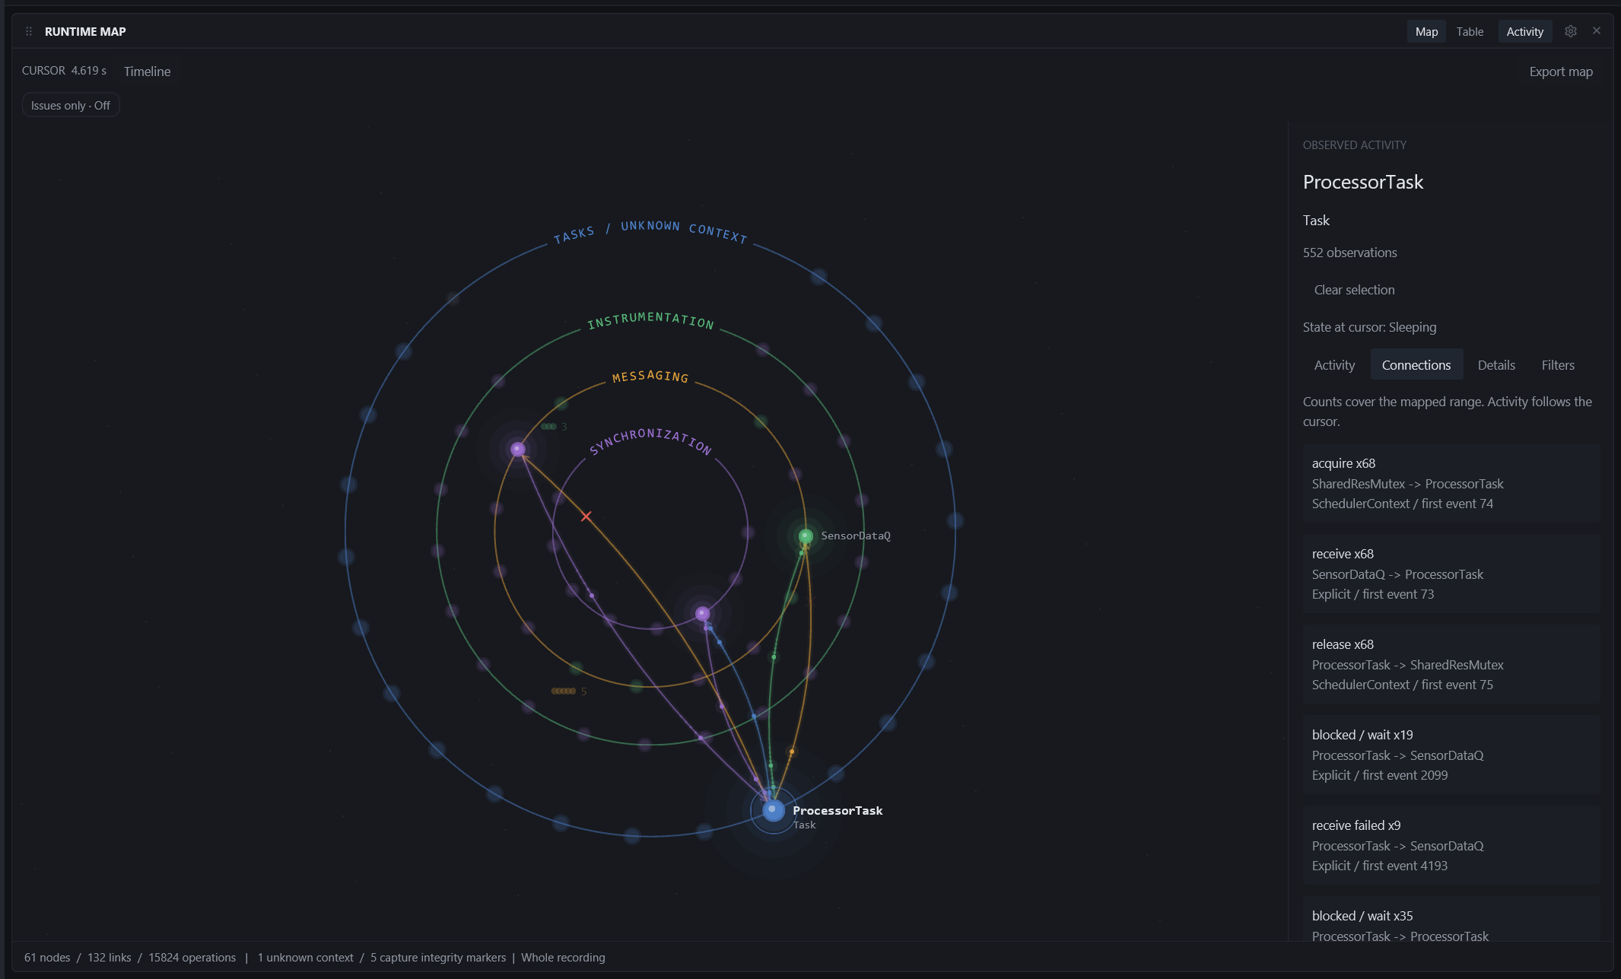Select the acquire x68 connection entry
Viewport: 1621px width, 979px height.
[x=1451, y=484]
